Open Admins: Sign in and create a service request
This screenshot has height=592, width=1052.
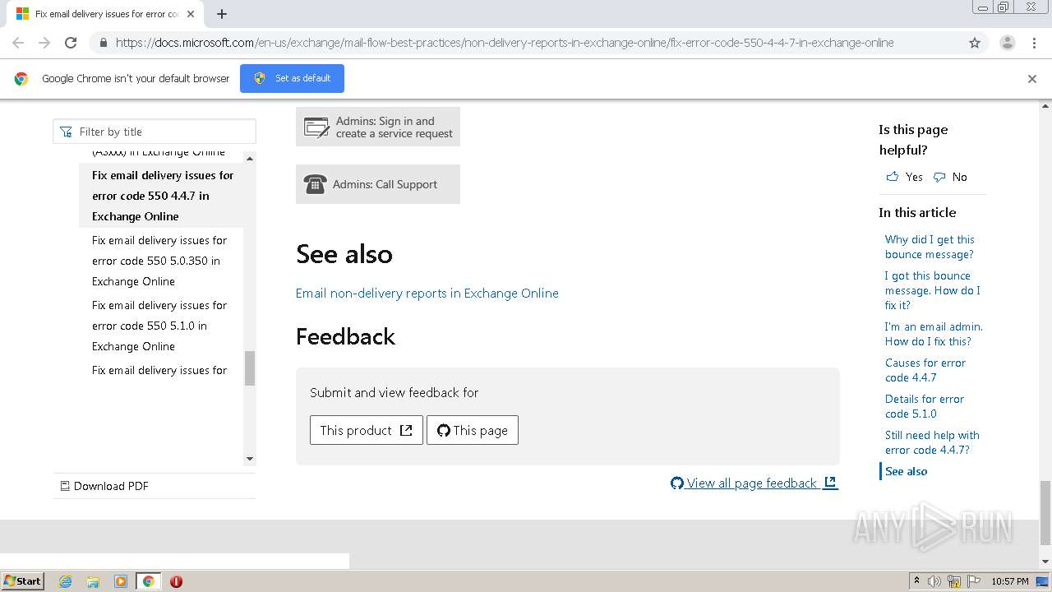(378, 127)
